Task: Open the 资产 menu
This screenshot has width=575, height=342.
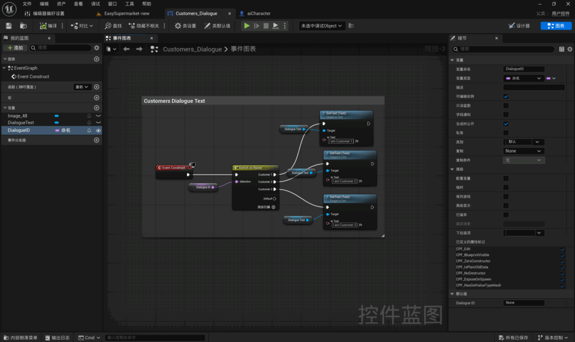Action: (61, 4)
